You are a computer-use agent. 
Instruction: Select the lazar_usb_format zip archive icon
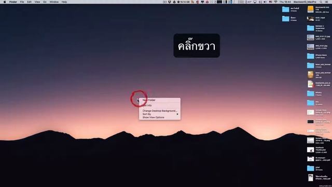[310, 75]
